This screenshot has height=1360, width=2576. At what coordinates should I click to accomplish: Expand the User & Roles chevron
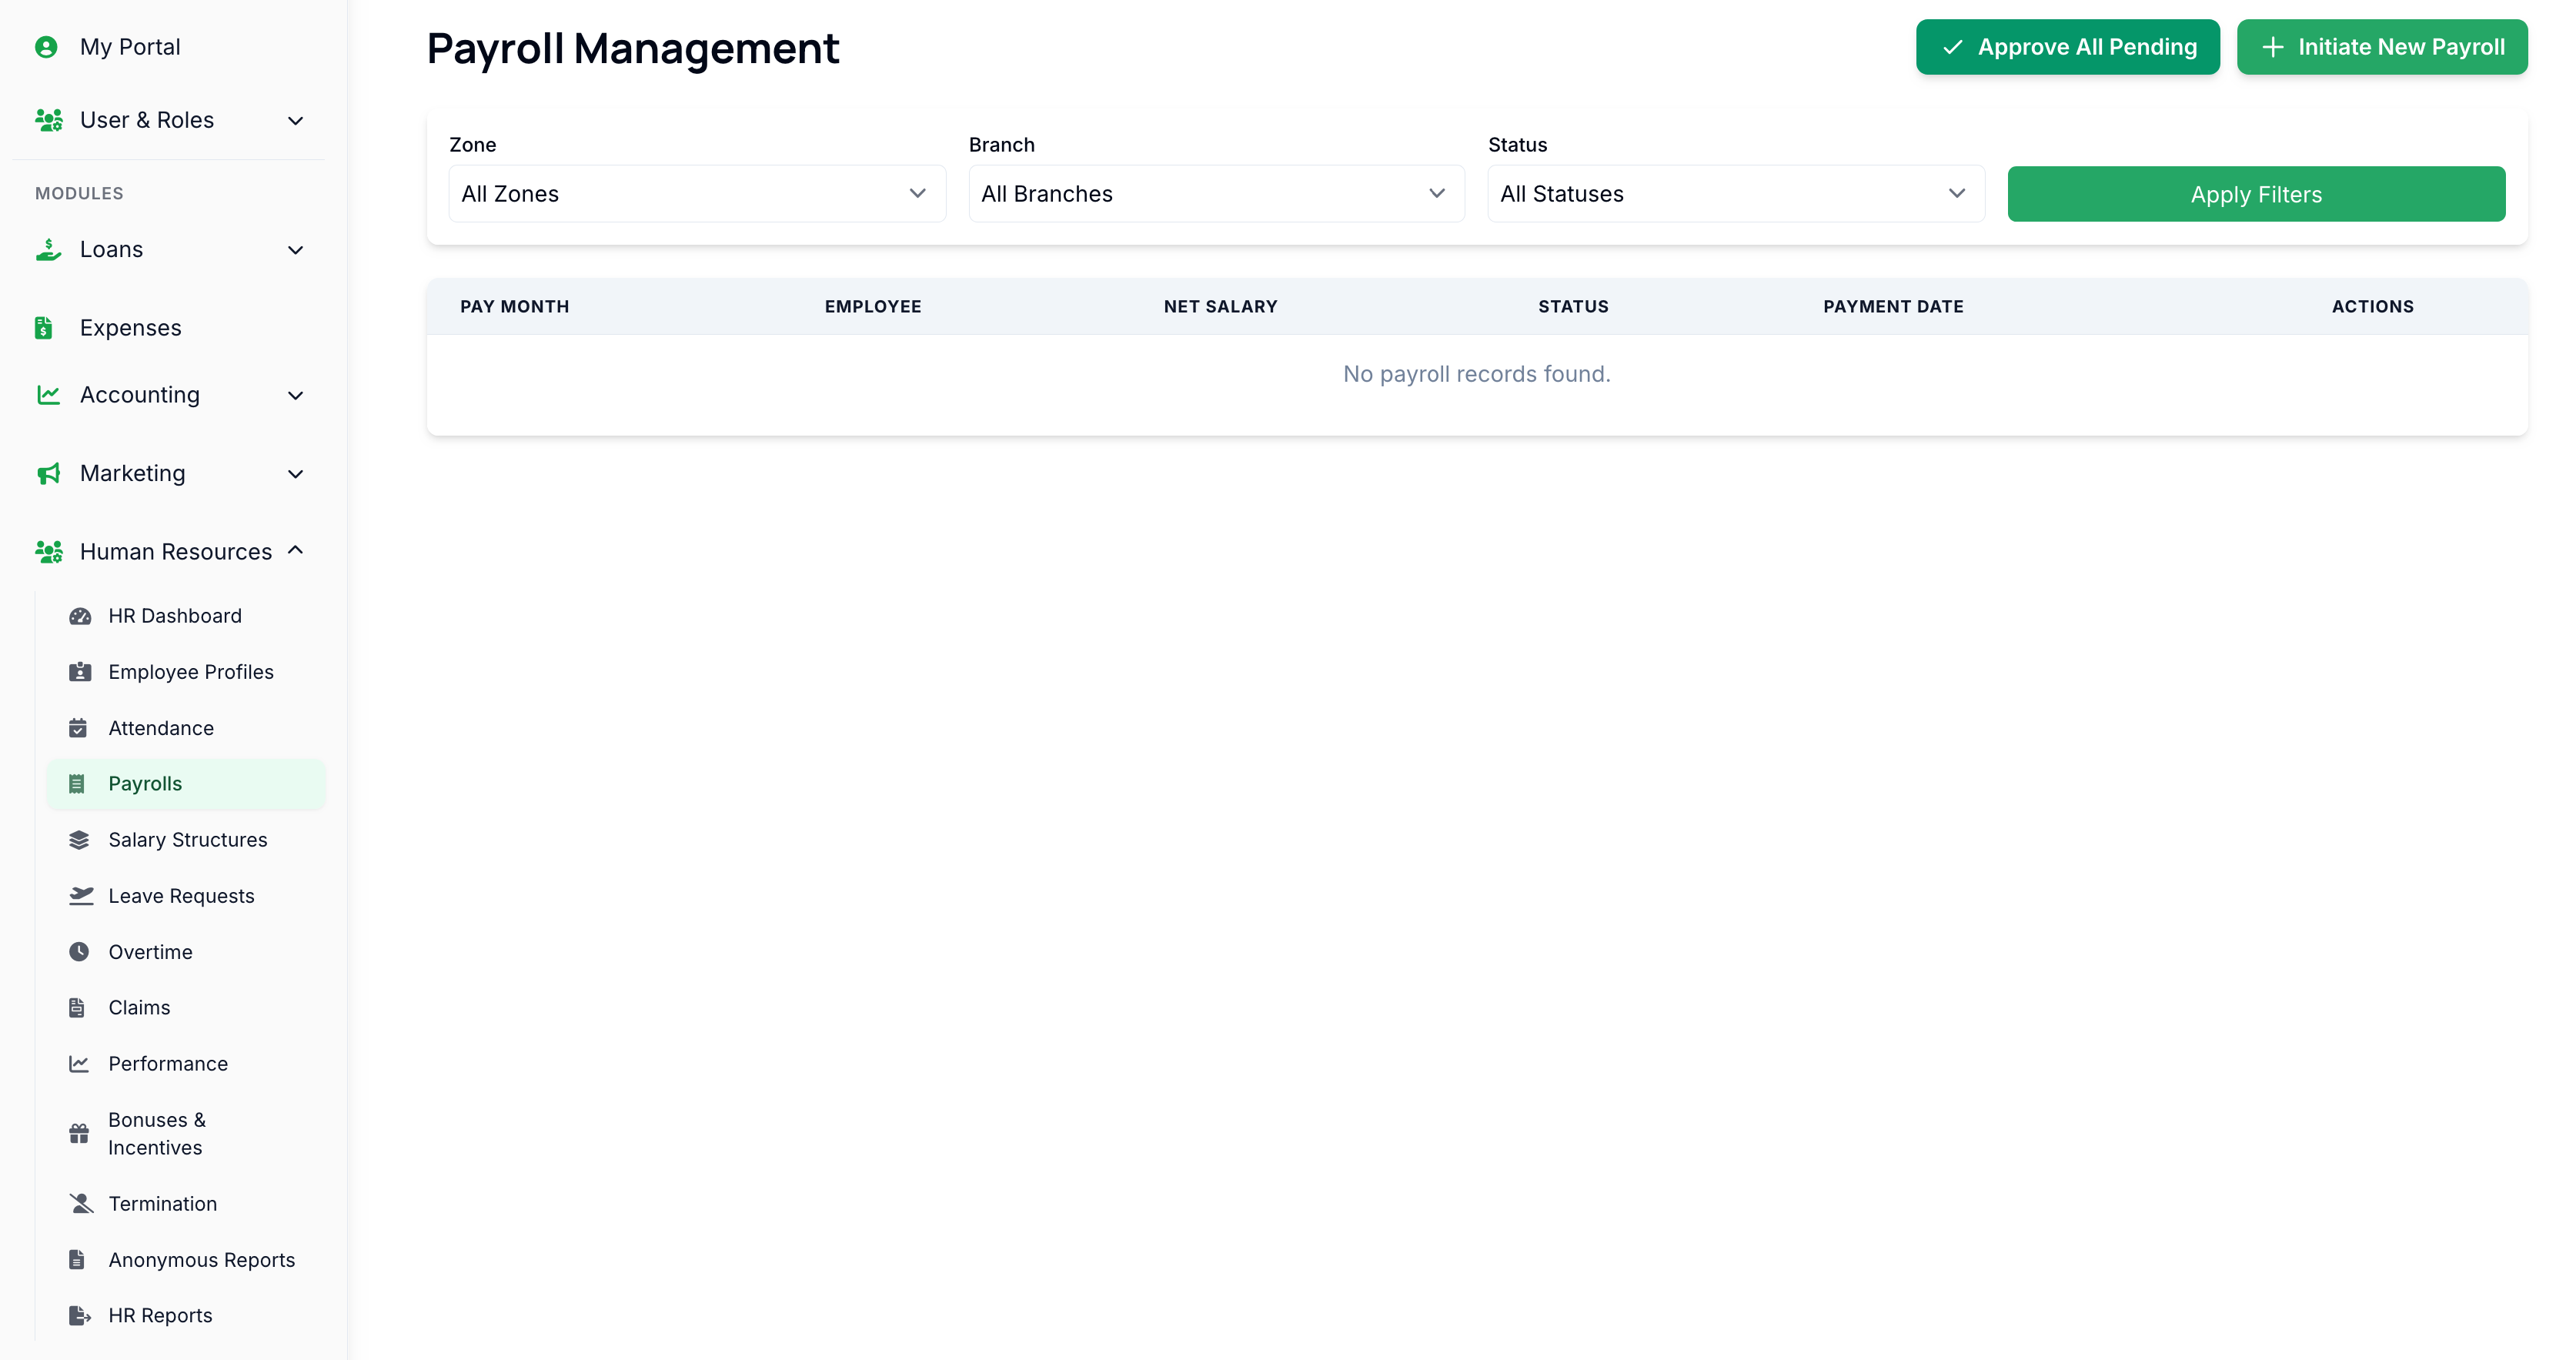295,121
